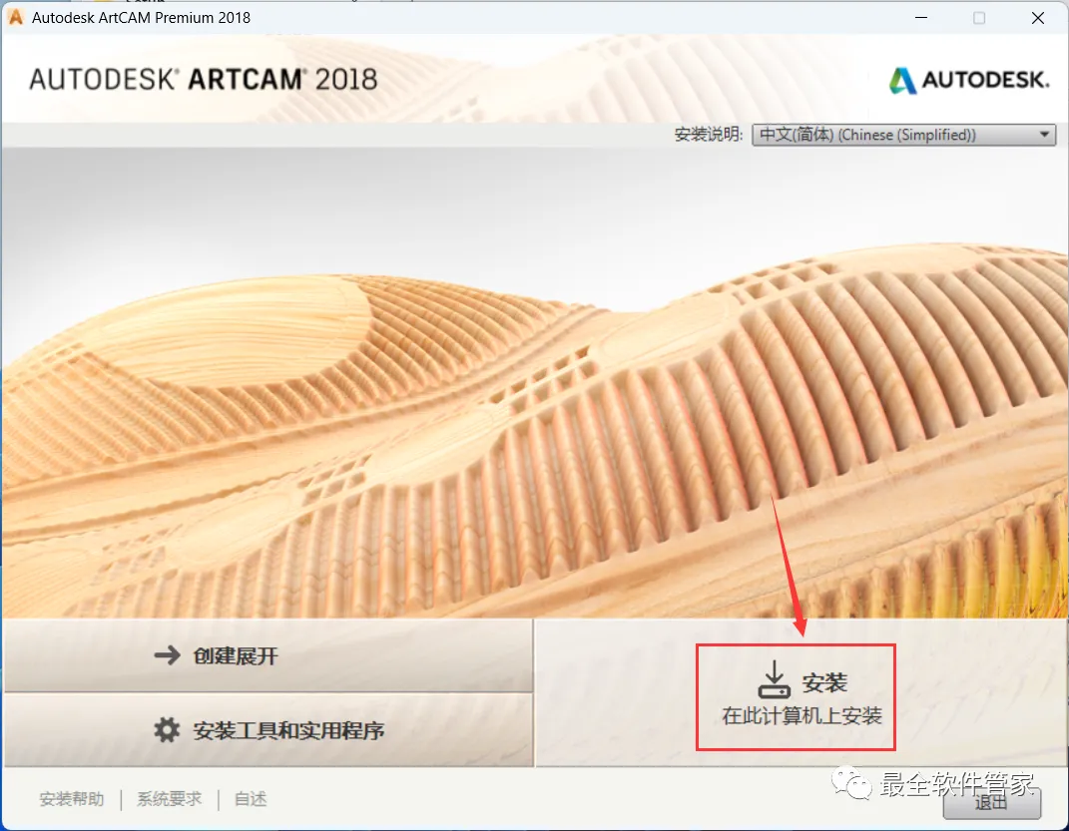
Task: Click the 安装说明 label
Action: pos(709,135)
